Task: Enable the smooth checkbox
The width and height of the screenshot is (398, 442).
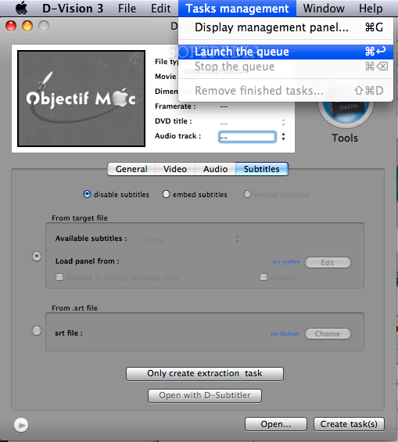Action: coord(264,277)
